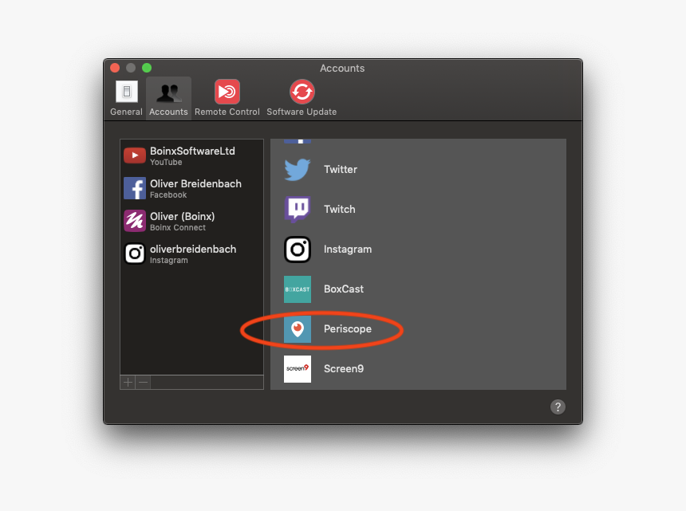Select BoinxSoftwareLtd account name
Image resolution: width=686 pixels, height=511 pixels.
[192, 151]
